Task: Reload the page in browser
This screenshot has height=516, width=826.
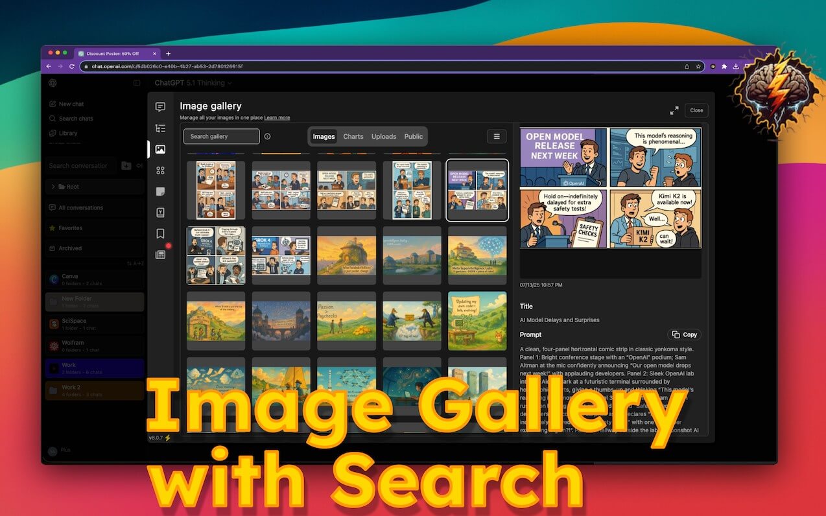Action: coord(71,66)
